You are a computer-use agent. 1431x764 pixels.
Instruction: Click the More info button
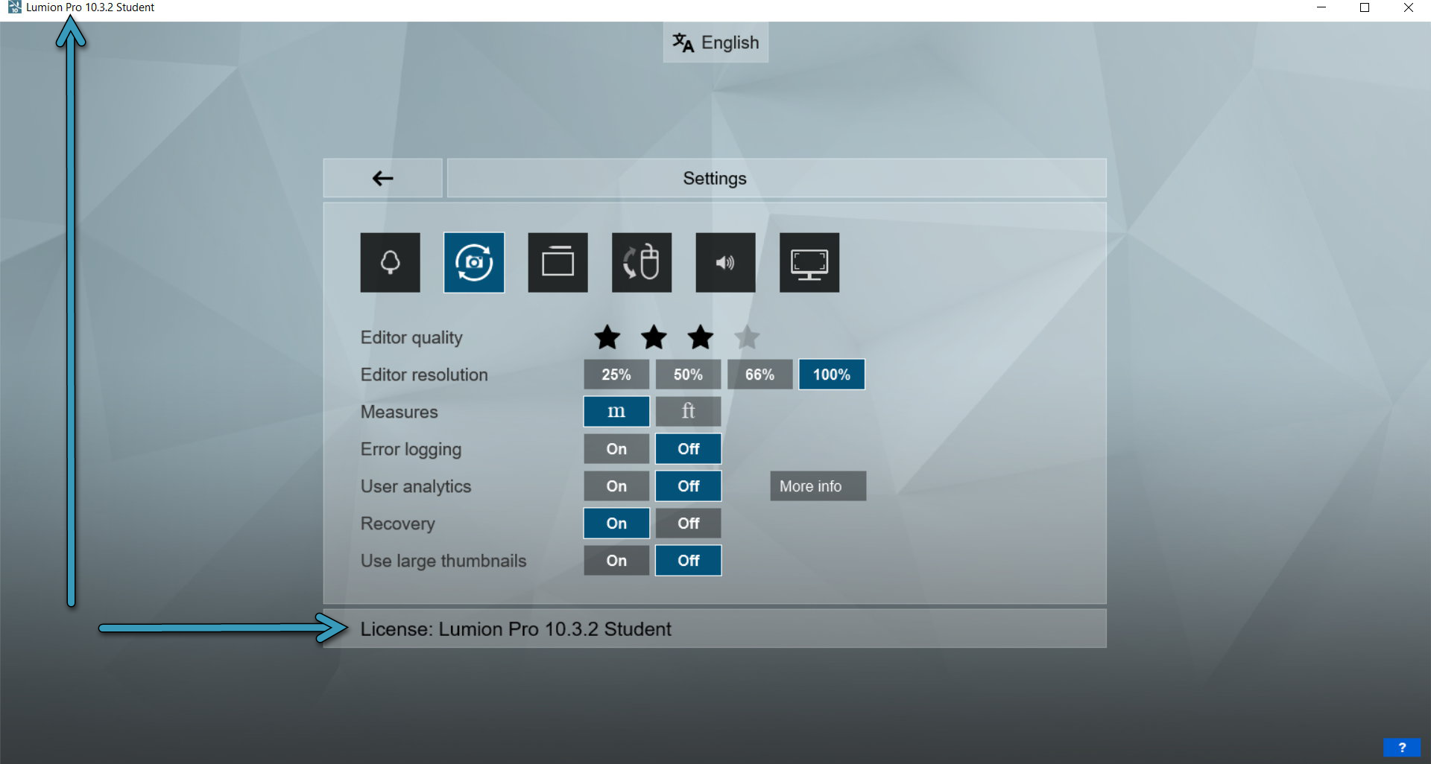tap(818, 486)
